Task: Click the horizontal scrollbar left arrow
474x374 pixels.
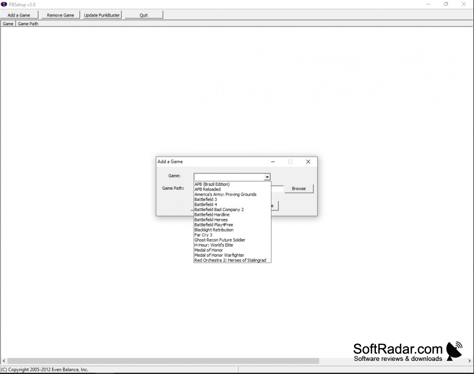Action: click(3, 361)
